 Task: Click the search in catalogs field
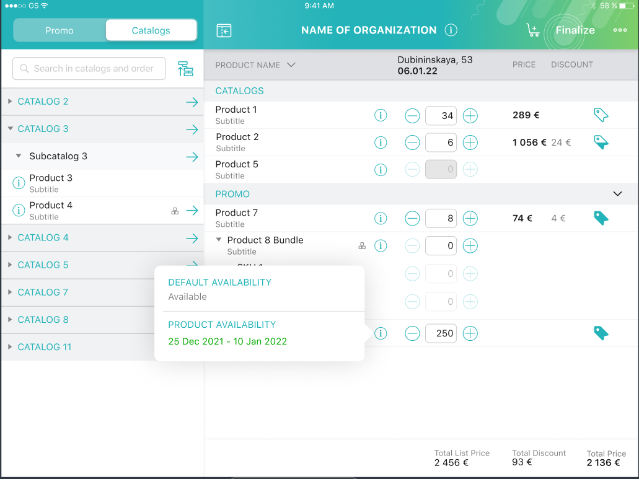[89, 68]
